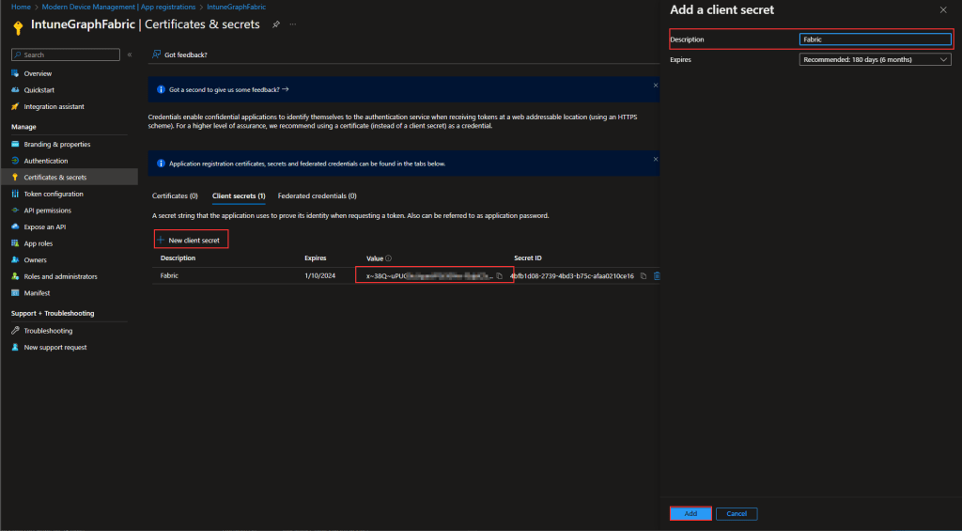
Task: Copy the client secret value icon
Action: pos(500,275)
